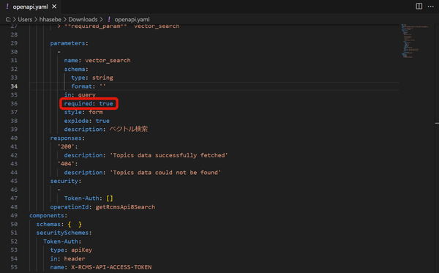Open the Downloads breadcrumb folder
Screen dimensions: 439x273
[x=83, y=19]
